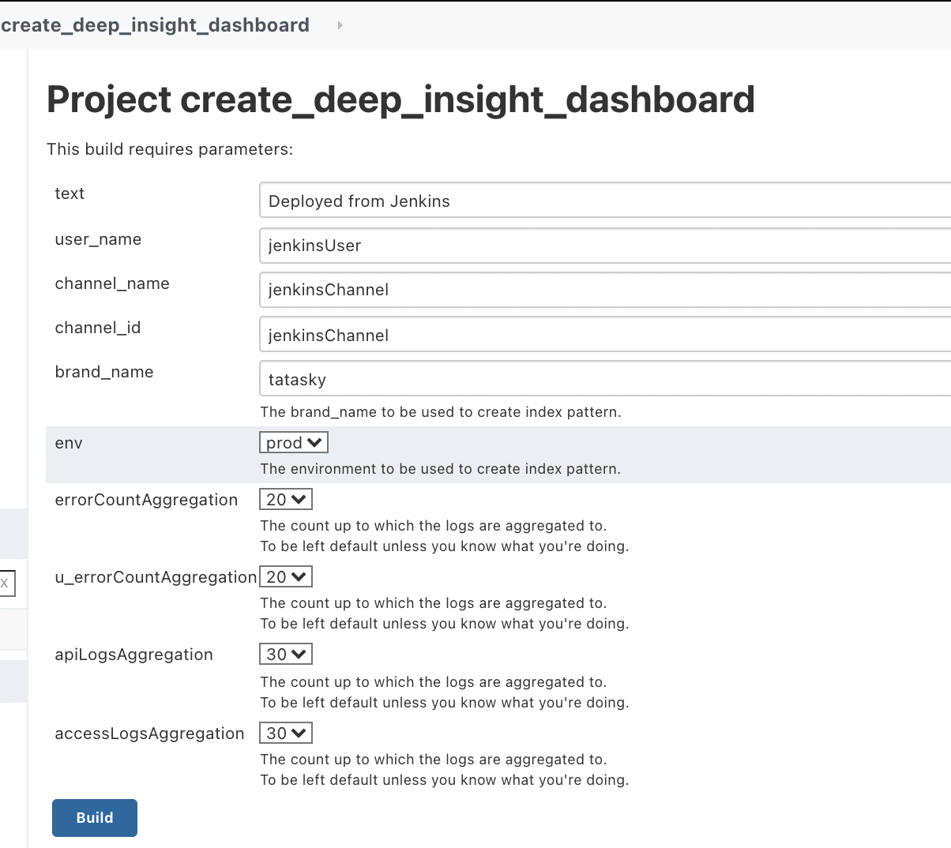
Task: Click the 'Deployed from Jenkins' text field
Action: coord(604,201)
